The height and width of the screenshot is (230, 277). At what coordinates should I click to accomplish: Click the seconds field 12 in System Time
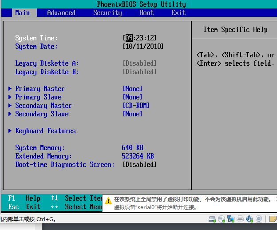click(150, 38)
